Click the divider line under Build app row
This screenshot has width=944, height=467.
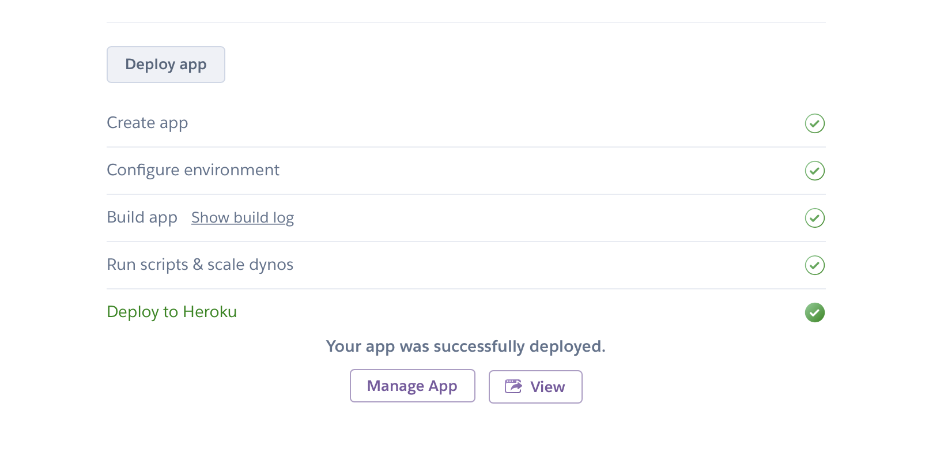466,242
